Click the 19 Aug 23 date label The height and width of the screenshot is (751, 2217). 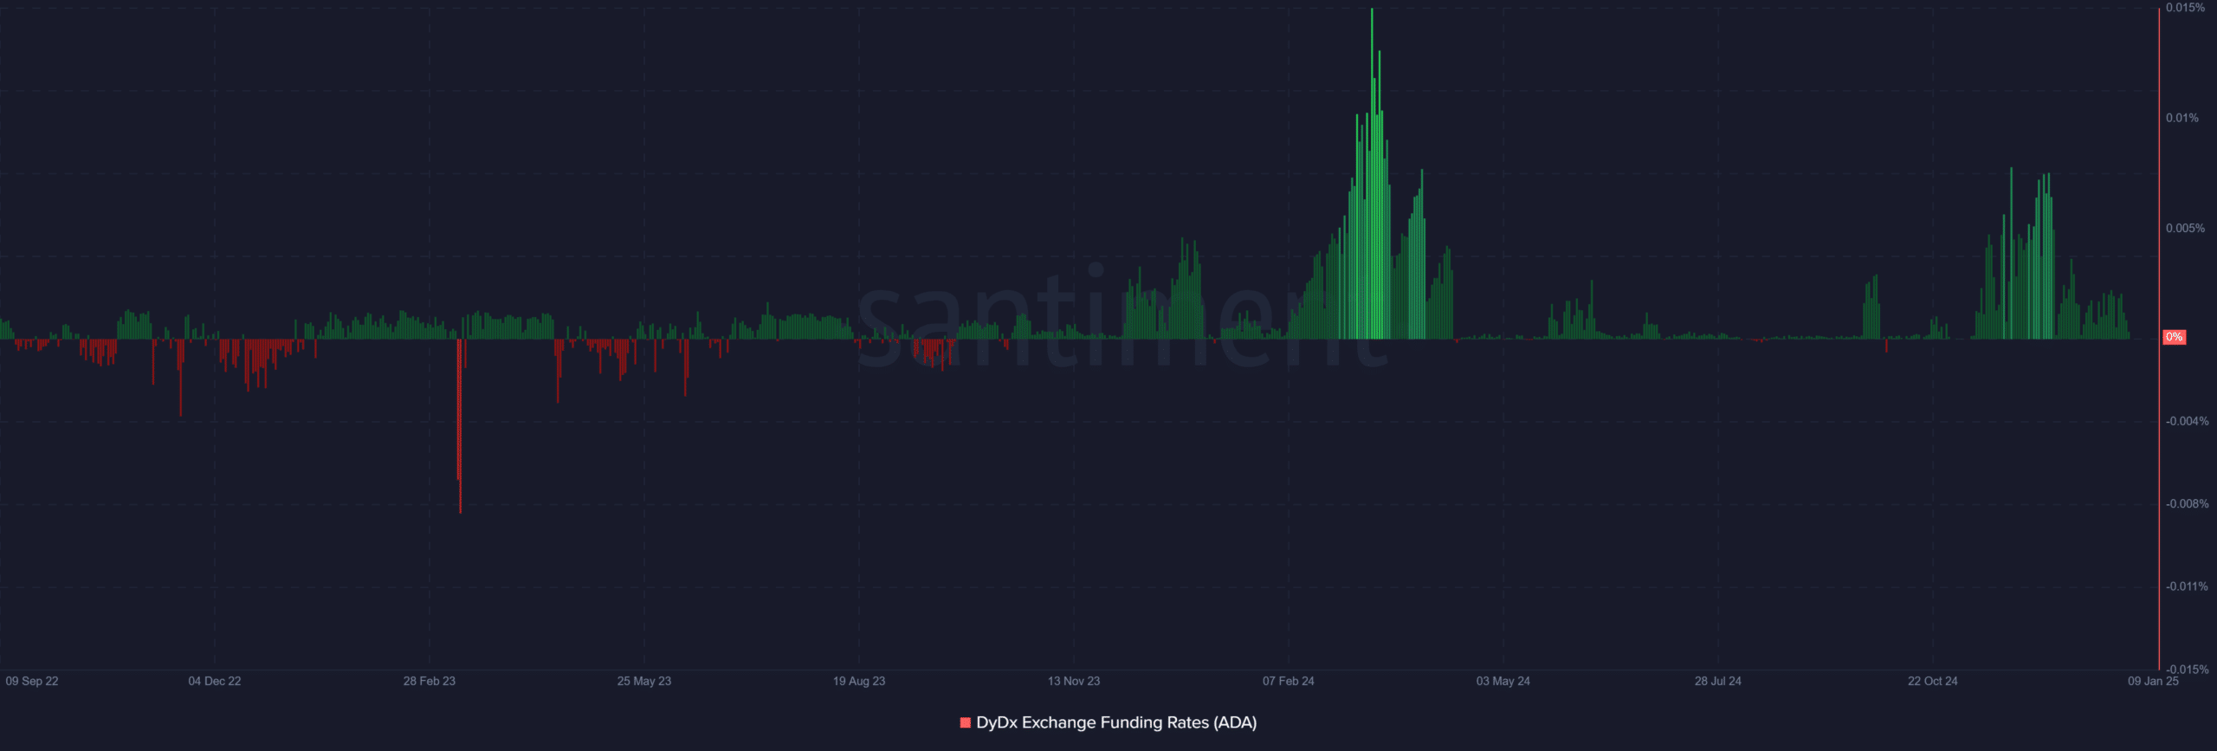(859, 681)
